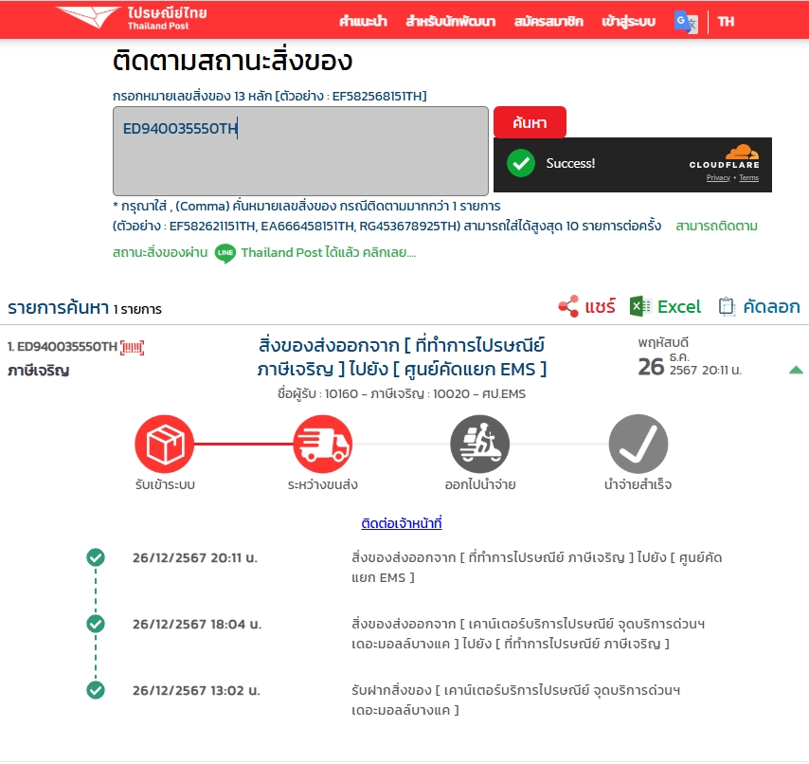The width and height of the screenshot is (809, 764).
Task: Switch language with the TH button
Action: (x=726, y=22)
